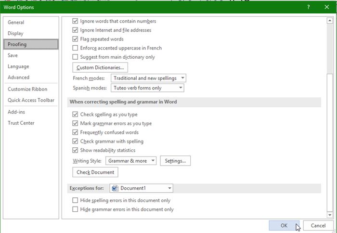Viewport: 337px width, 233px height.
Task: Expand the Spanish modes dropdown
Action: pos(147,88)
